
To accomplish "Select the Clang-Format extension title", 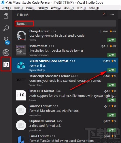I will click(x=39, y=31).
